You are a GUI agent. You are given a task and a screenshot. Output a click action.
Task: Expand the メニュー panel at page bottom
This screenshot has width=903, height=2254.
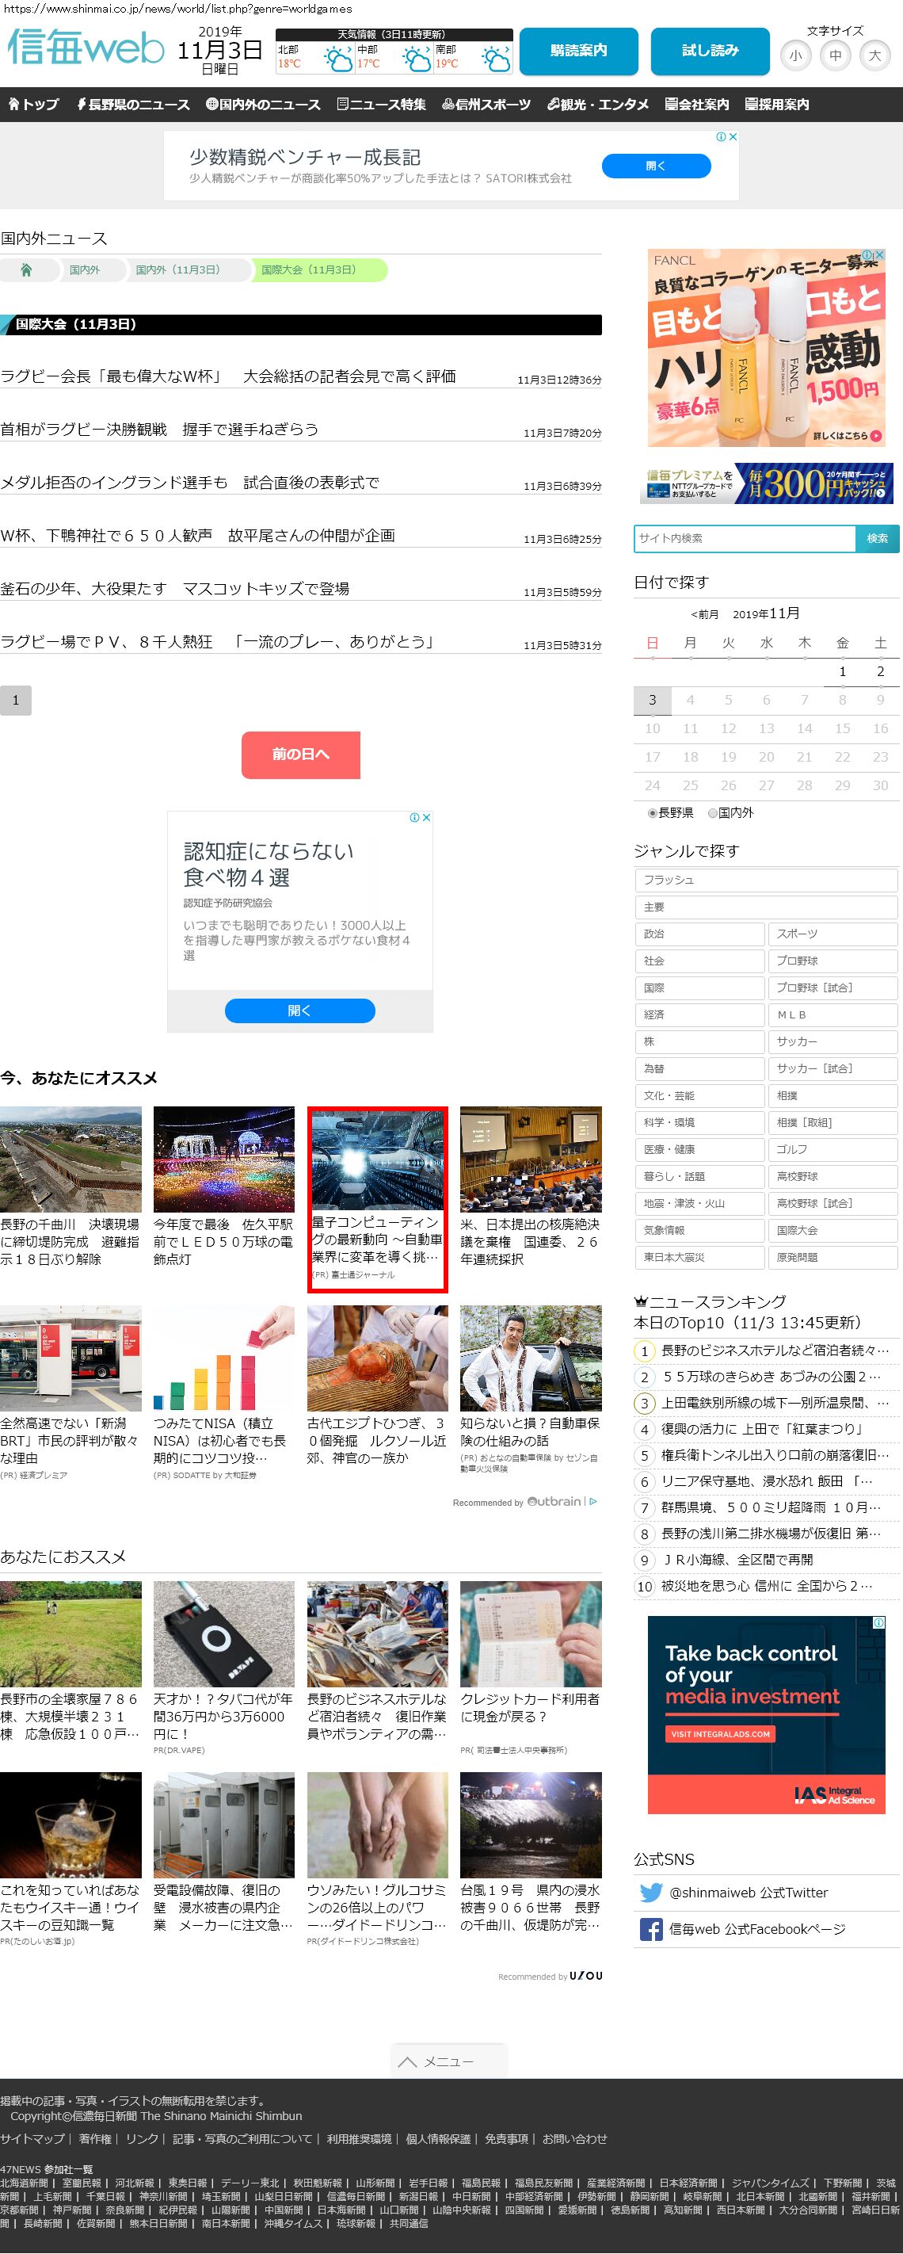point(448,2061)
